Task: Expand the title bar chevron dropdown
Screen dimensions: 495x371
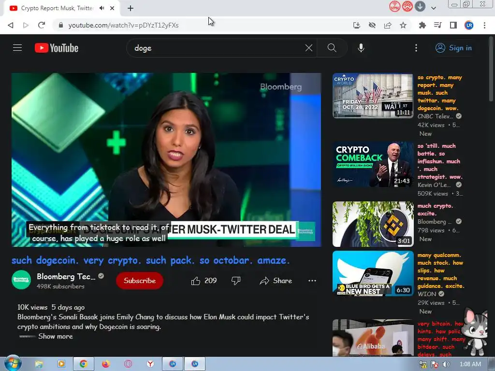Action: [x=434, y=8]
